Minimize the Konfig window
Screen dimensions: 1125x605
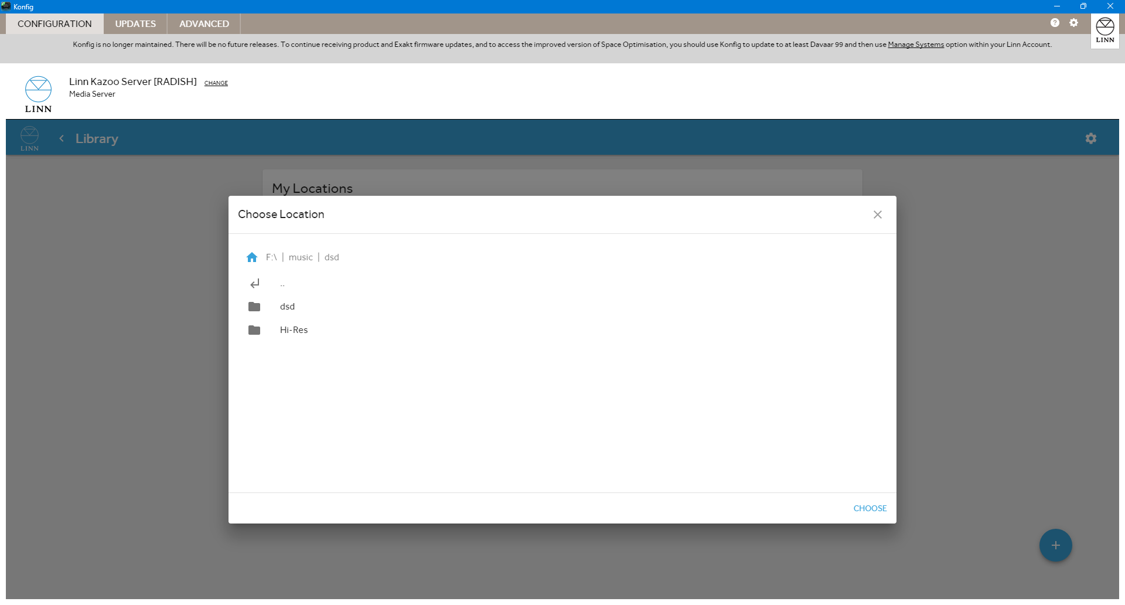pyautogui.click(x=1056, y=6)
